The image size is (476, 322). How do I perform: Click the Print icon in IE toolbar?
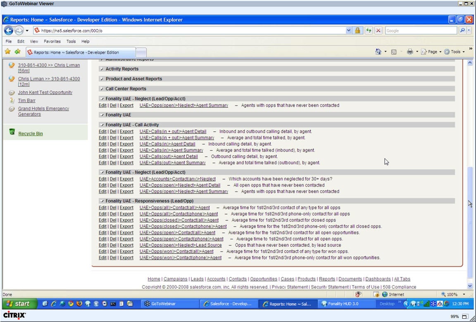point(409,52)
